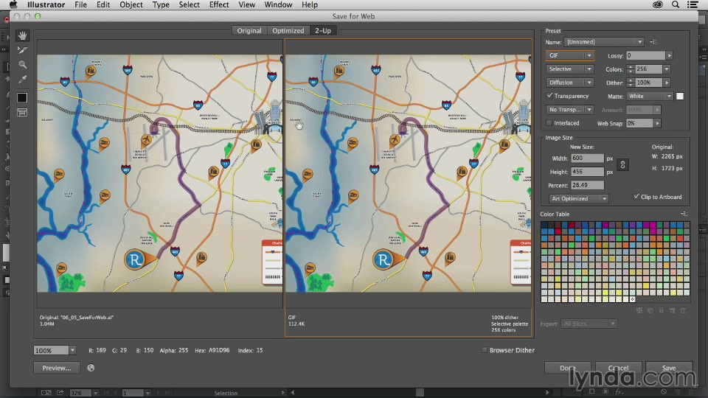The width and height of the screenshot is (708, 398).
Task: Click the Web Snap value field
Action: point(640,123)
